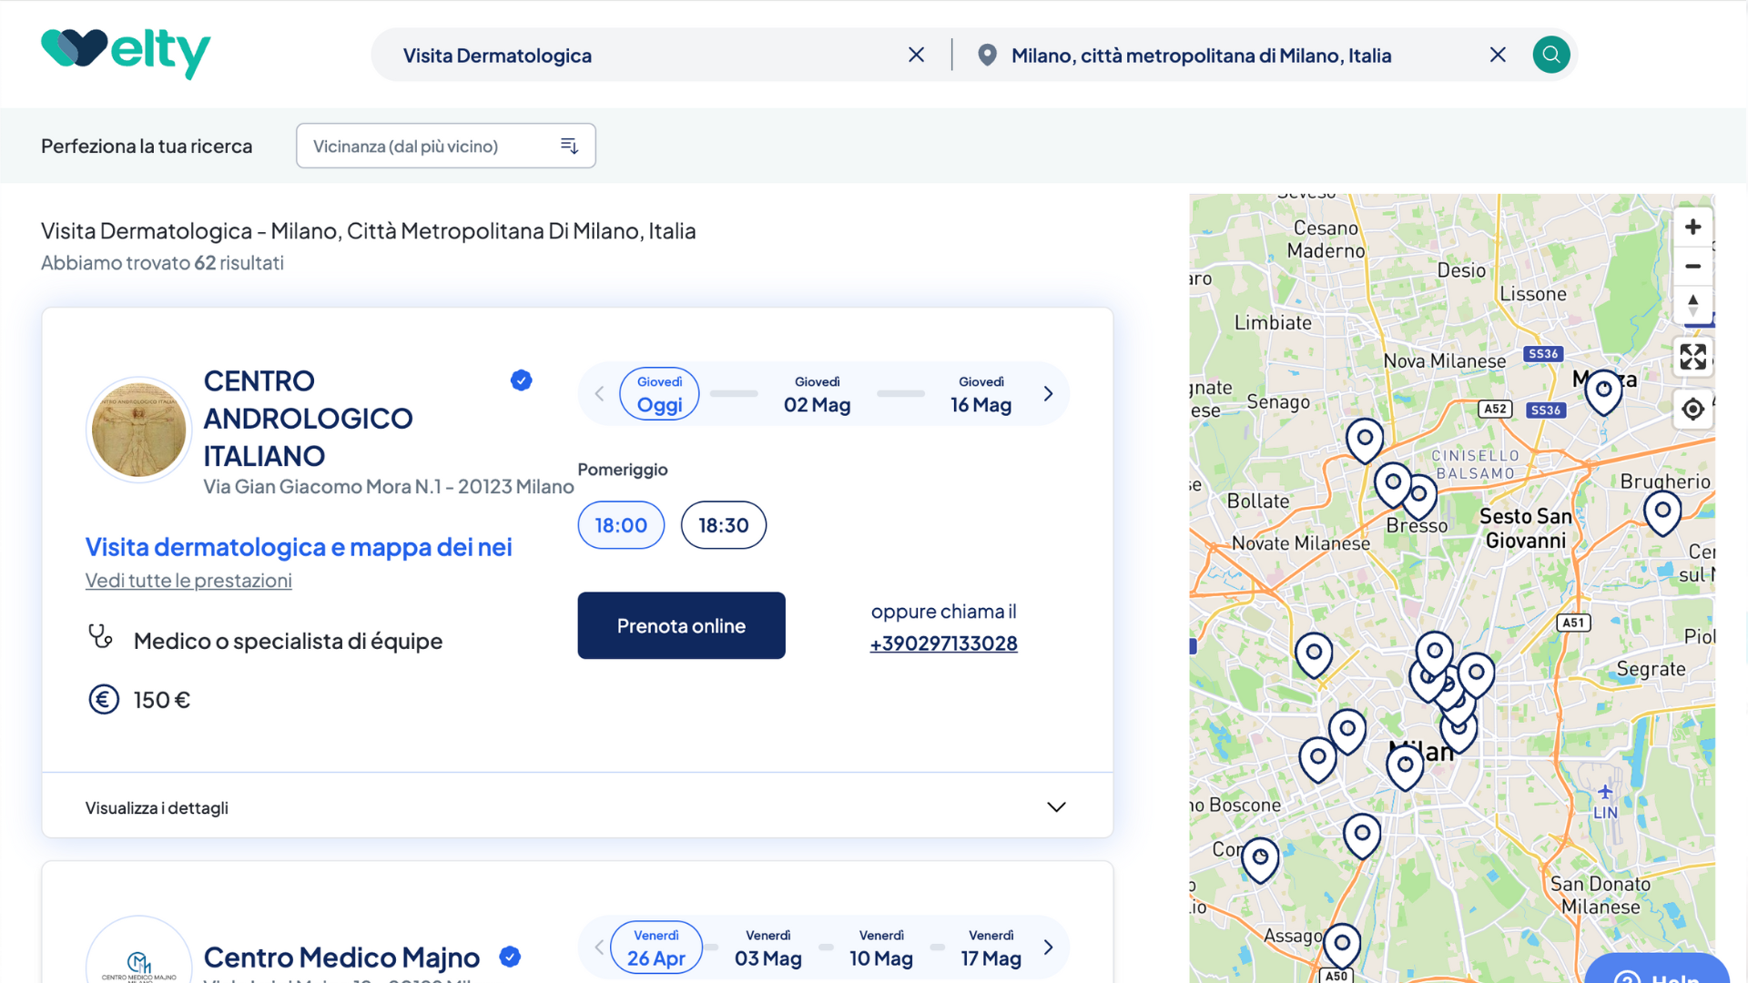
Task: Select the Venerdì 10 Mag date
Action: pos(880,948)
